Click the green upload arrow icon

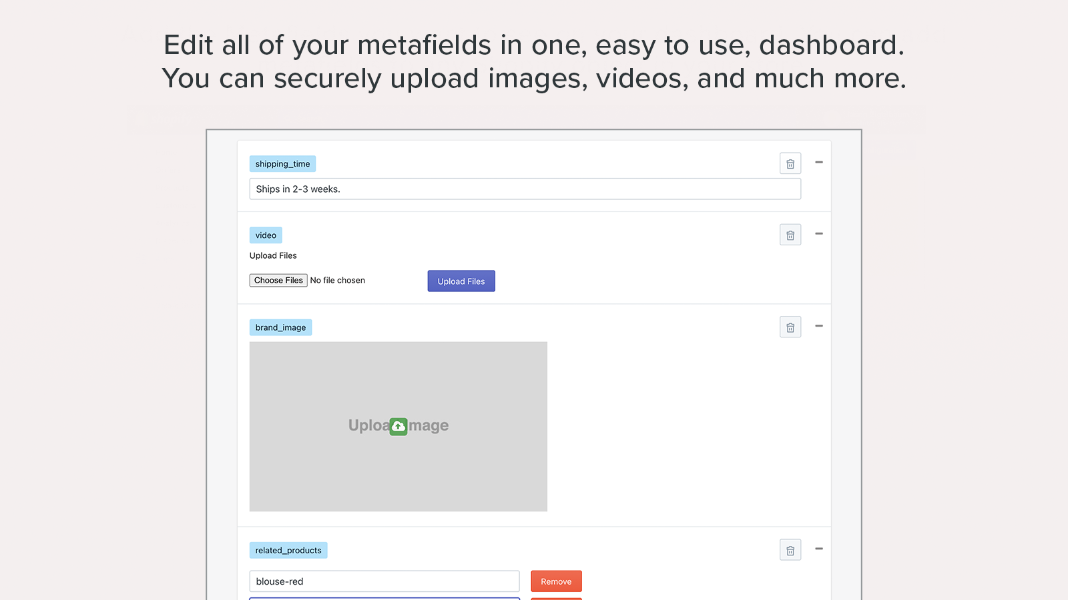pos(398,425)
